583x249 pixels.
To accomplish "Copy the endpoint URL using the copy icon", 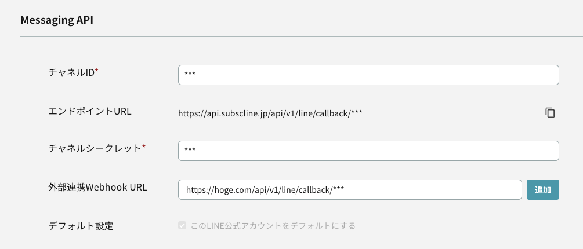I will [550, 112].
